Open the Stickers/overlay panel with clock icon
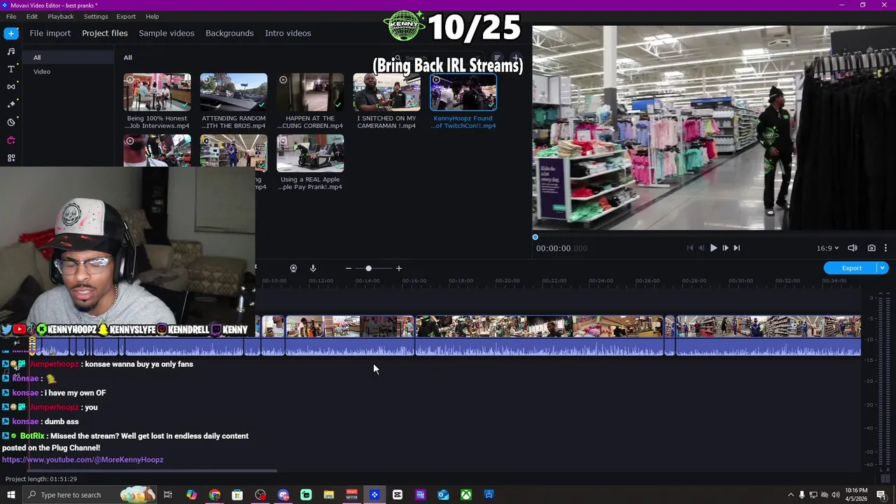 11,122
